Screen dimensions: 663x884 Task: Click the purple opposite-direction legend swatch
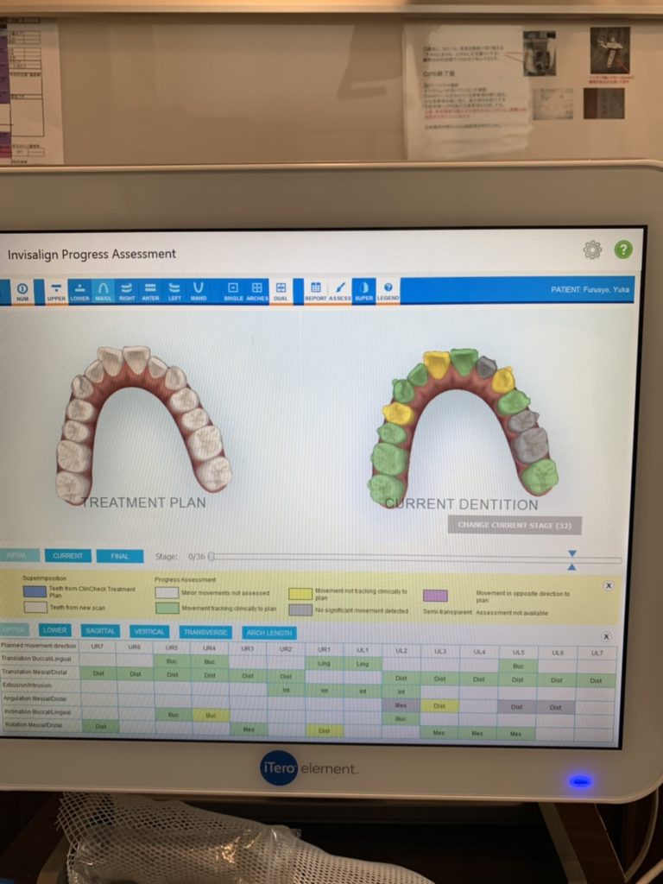click(x=435, y=596)
